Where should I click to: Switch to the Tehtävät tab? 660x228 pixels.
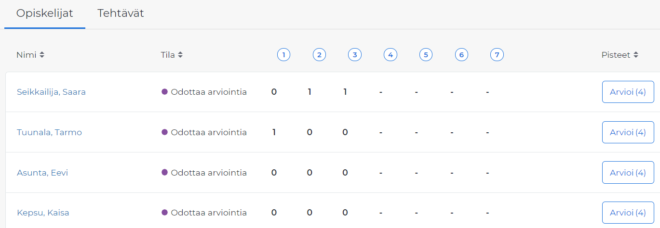(121, 13)
